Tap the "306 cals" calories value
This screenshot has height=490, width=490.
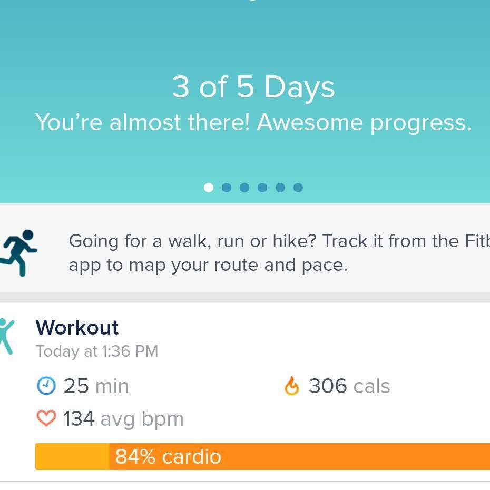(349, 386)
